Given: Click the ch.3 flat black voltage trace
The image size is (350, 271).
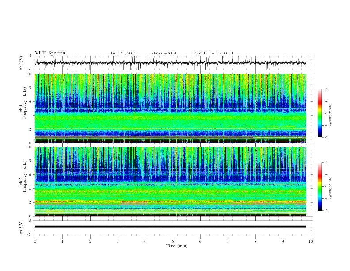Looking at the screenshot, I should [x=171, y=227].
